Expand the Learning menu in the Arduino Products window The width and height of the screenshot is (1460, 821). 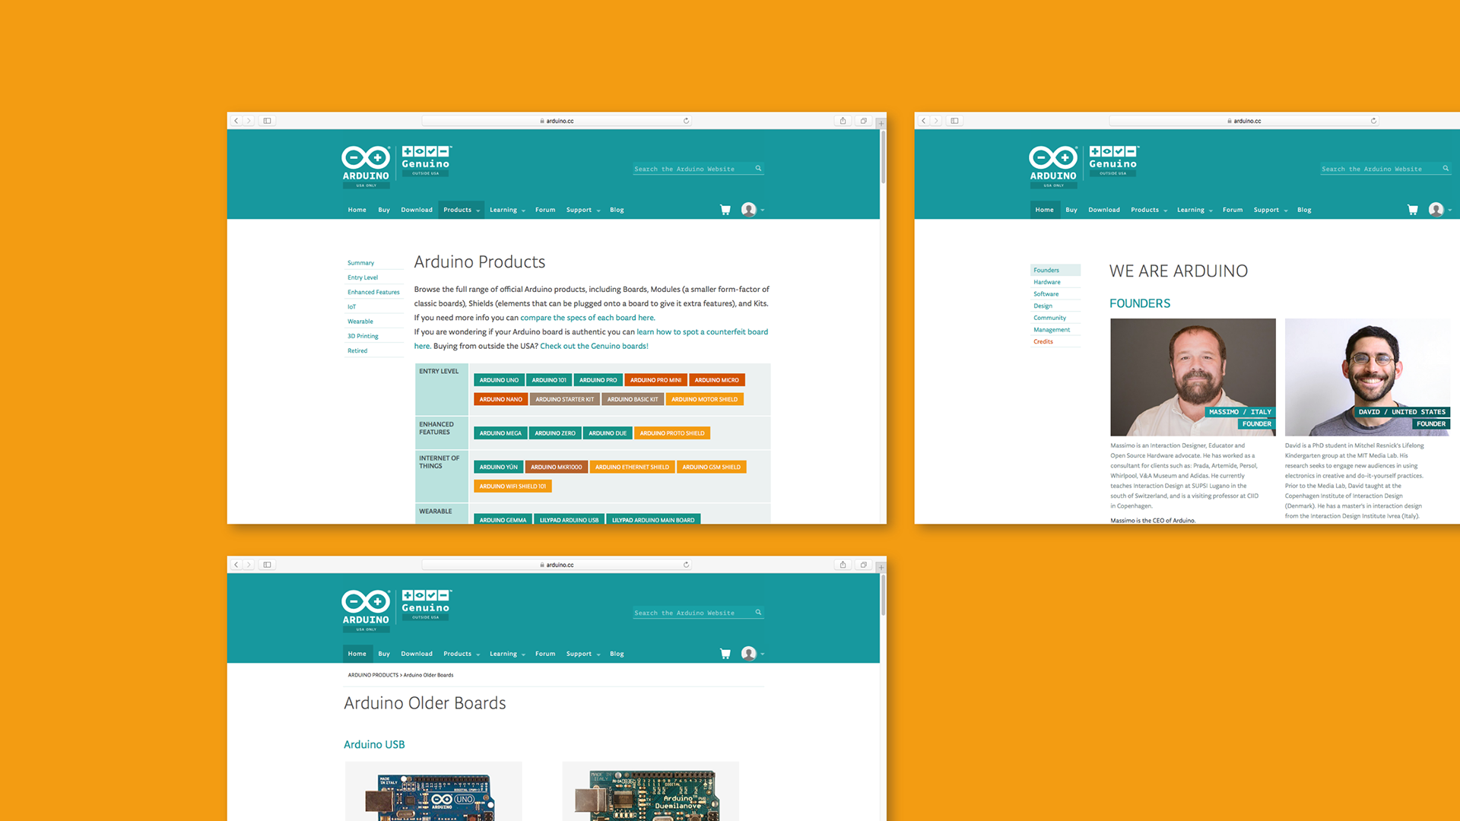[507, 210]
